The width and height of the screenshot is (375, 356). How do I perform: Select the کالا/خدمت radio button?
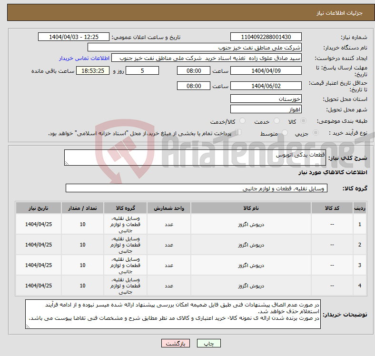pyautogui.click(x=242, y=121)
